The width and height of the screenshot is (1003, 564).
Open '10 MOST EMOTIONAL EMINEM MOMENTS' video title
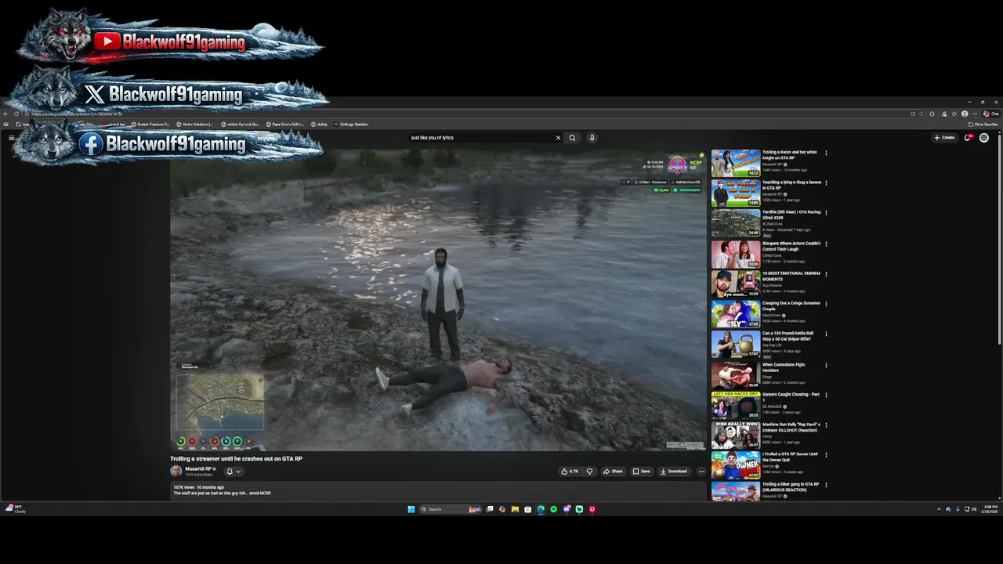(791, 276)
